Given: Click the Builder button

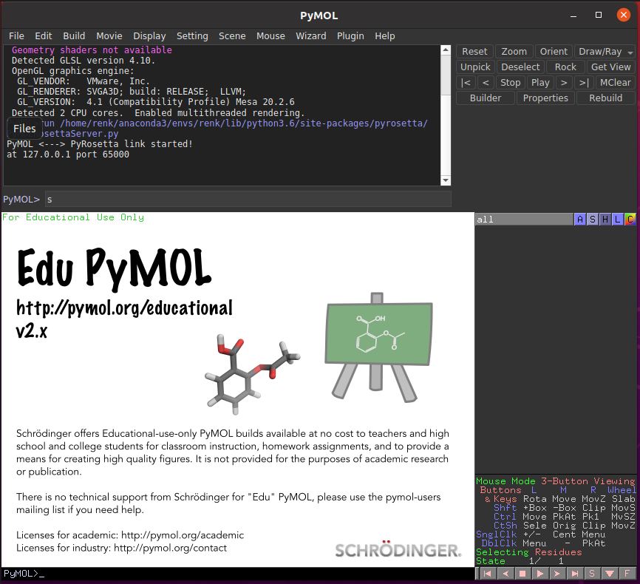Looking at the screenshot, I should (485, 98).
